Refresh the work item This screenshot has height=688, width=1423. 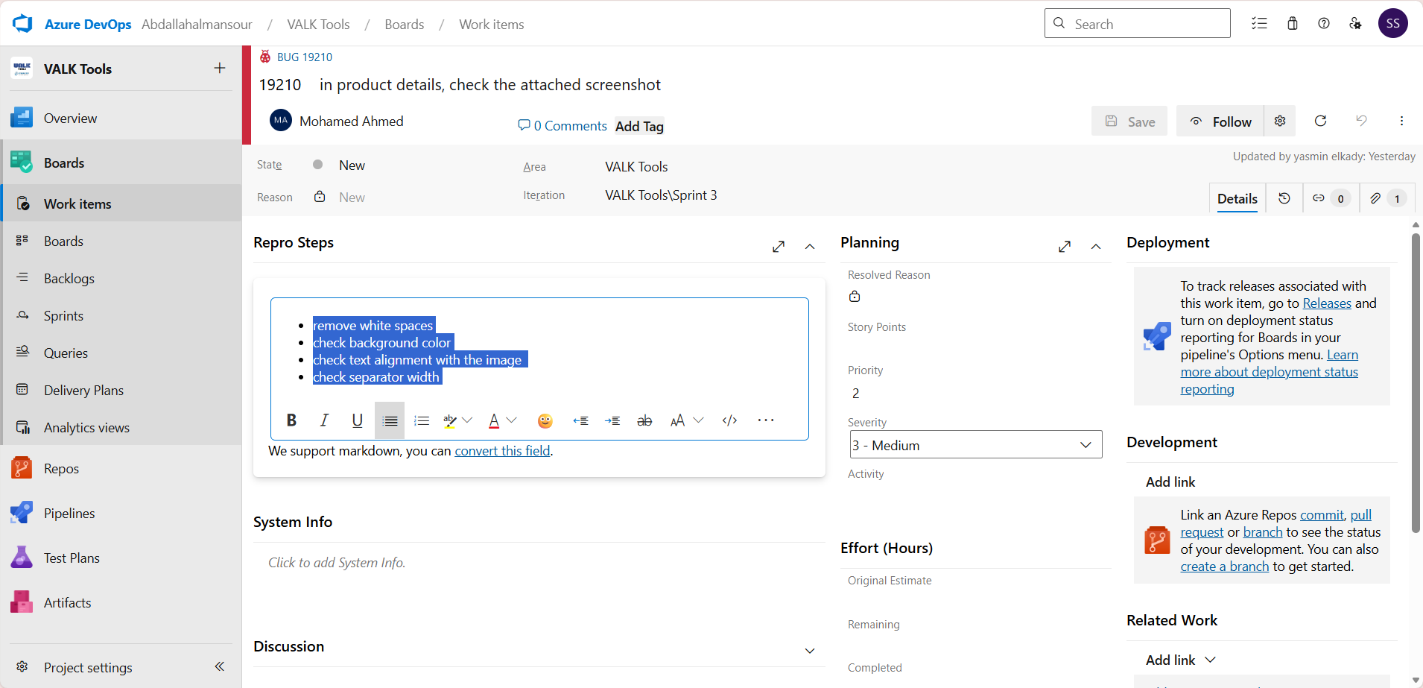[x=1320, y=121]
